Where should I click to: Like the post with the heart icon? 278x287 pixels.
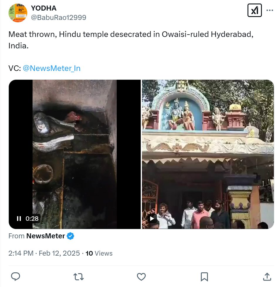141,277
